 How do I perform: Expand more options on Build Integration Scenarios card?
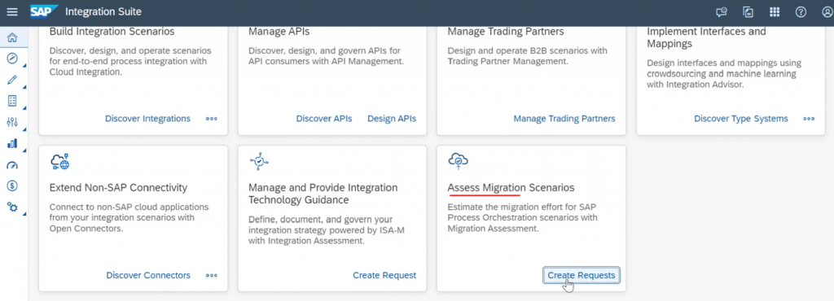pos(212,119)
